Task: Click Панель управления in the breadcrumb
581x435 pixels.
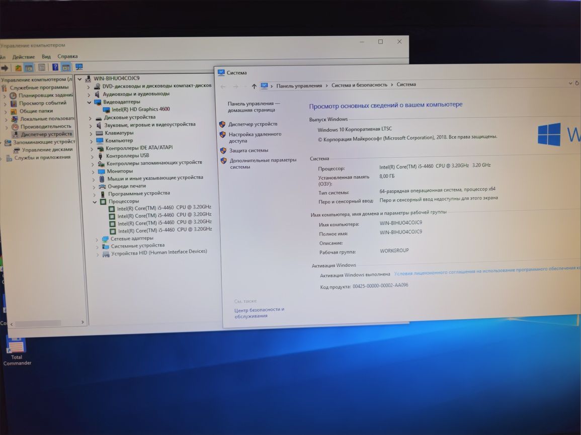Action: 299,85
